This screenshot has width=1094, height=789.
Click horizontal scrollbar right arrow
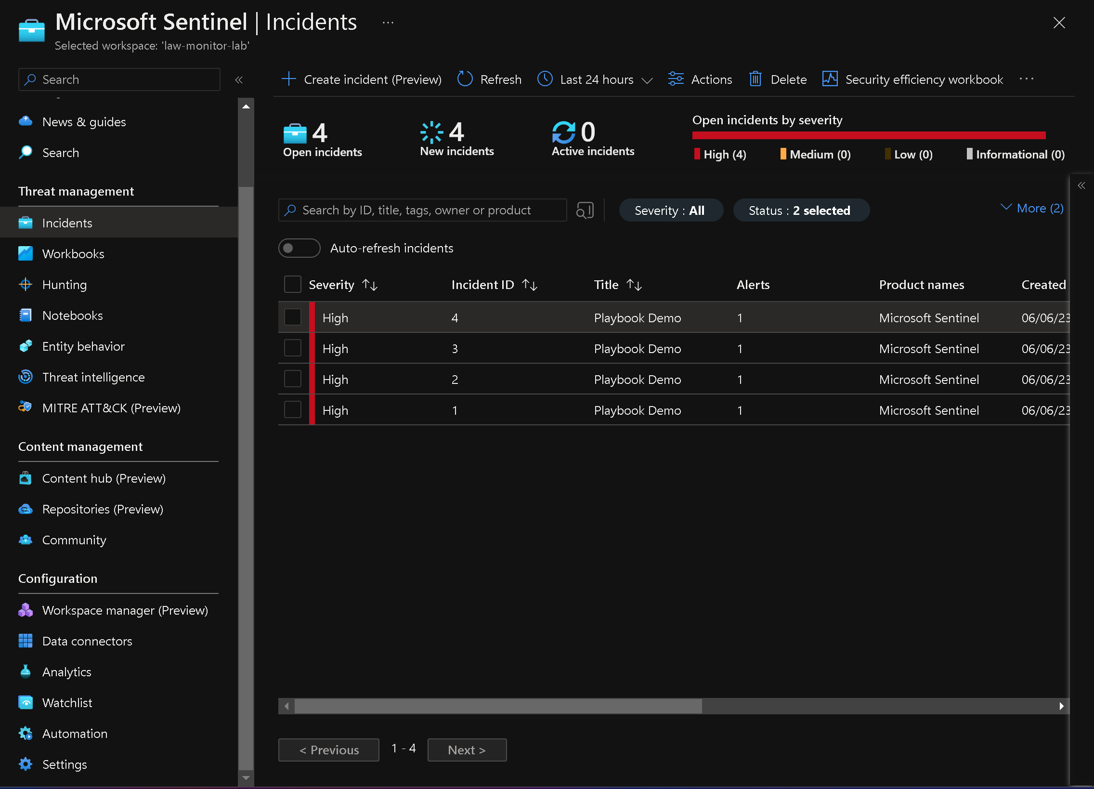(1061, 706)
